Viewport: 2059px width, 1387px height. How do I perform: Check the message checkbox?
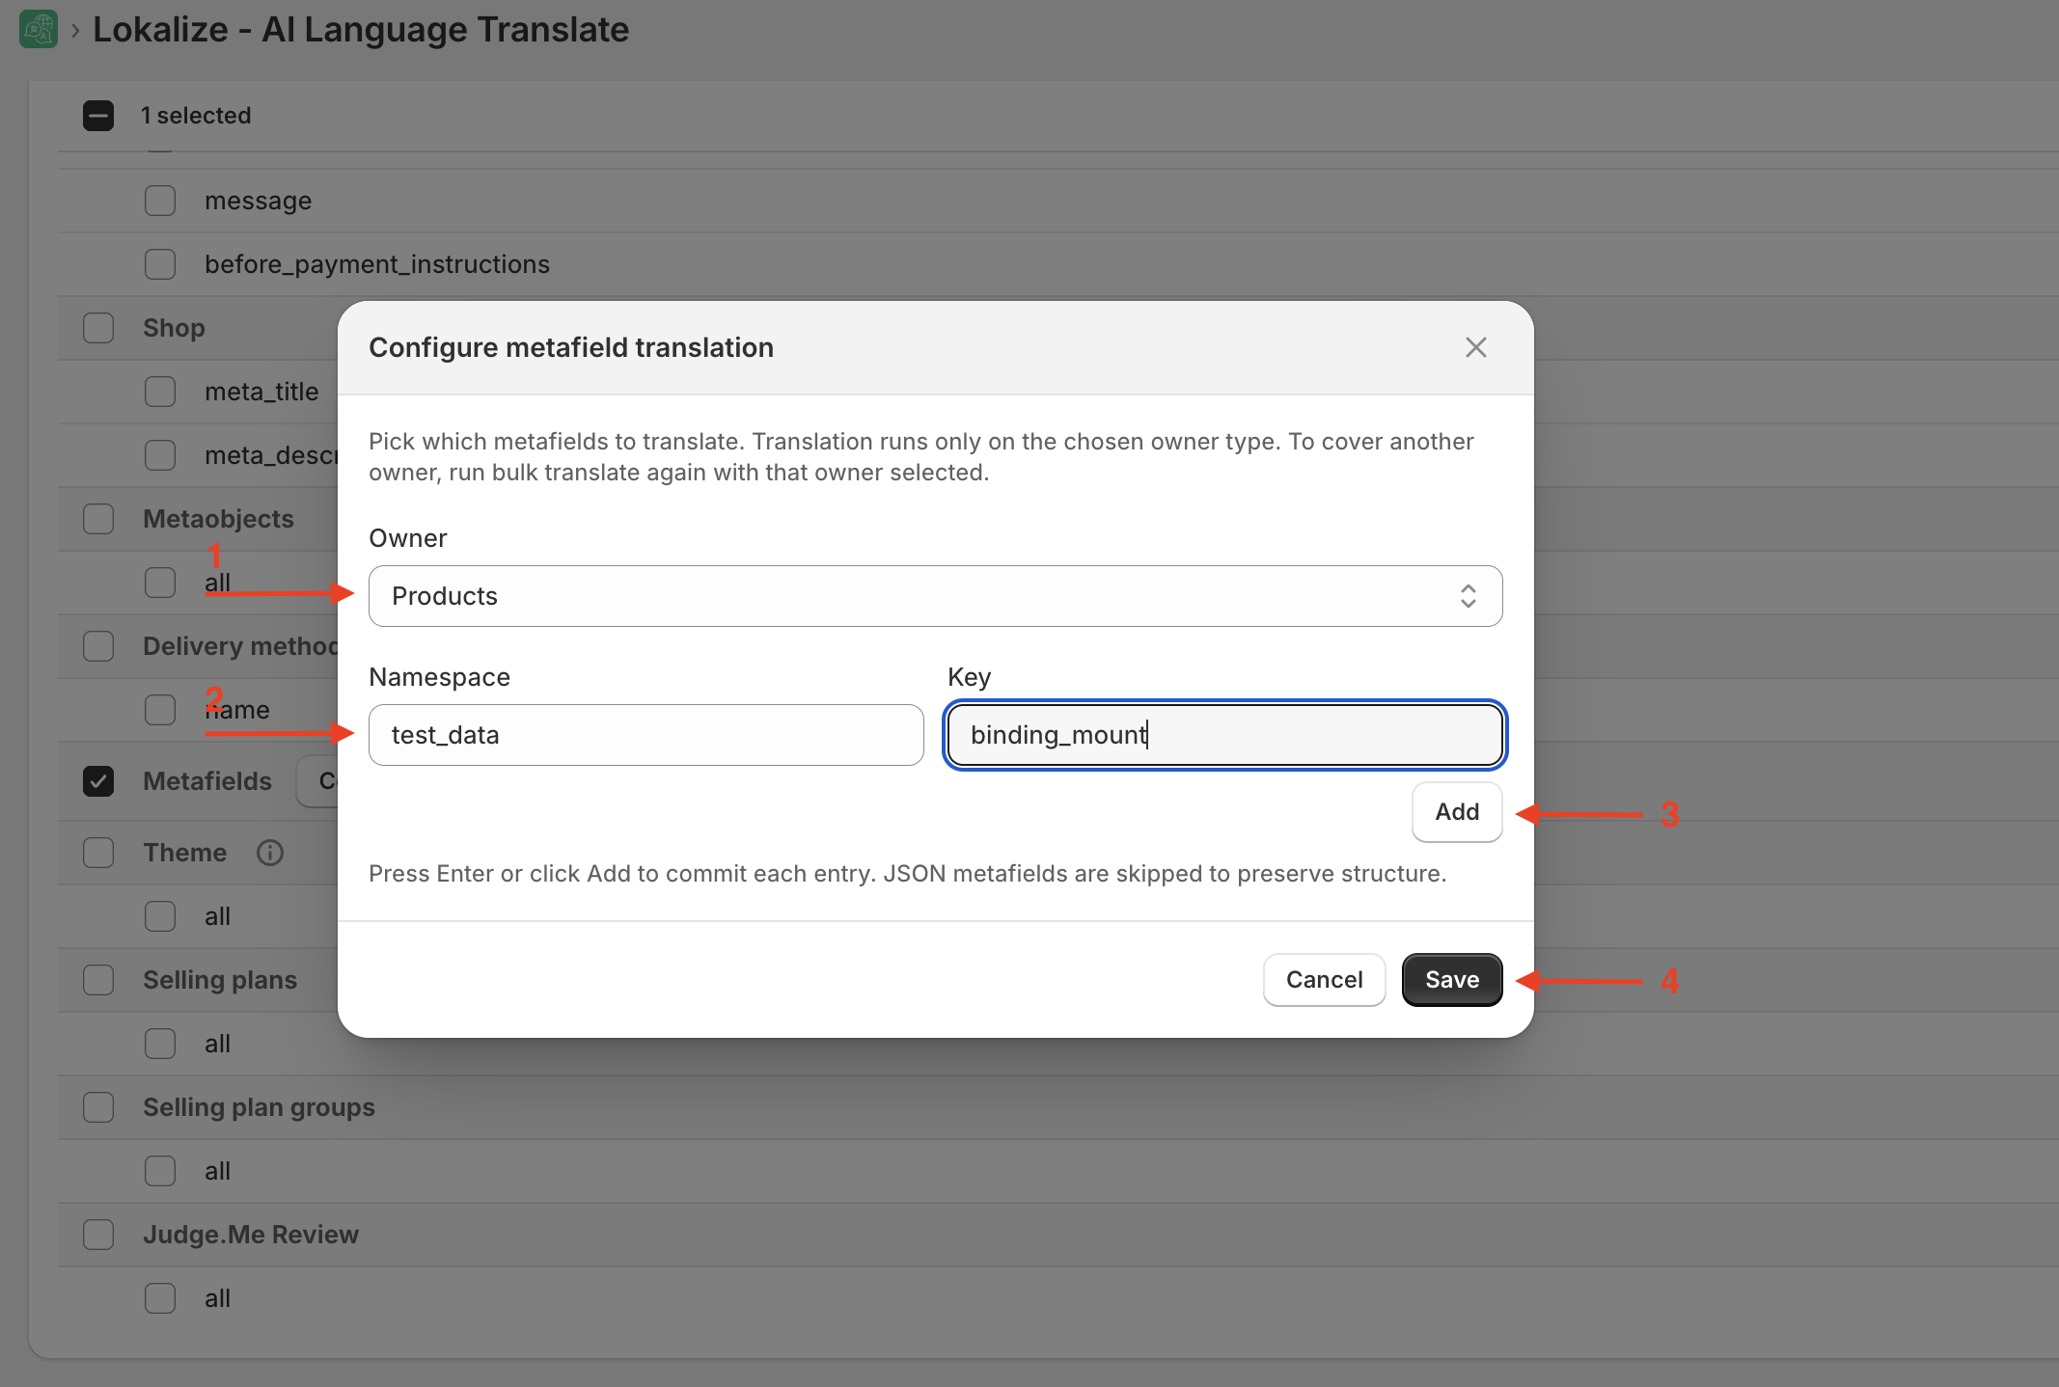coord(160,201)
